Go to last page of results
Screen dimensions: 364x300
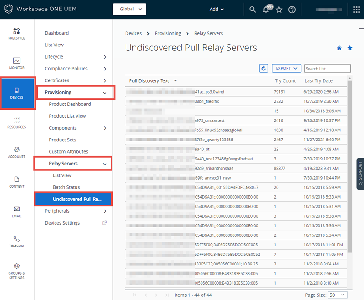point(167,295)
